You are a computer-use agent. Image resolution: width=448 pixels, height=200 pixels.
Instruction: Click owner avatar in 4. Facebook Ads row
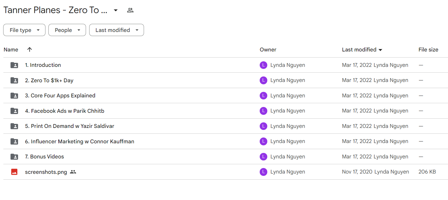263,111
